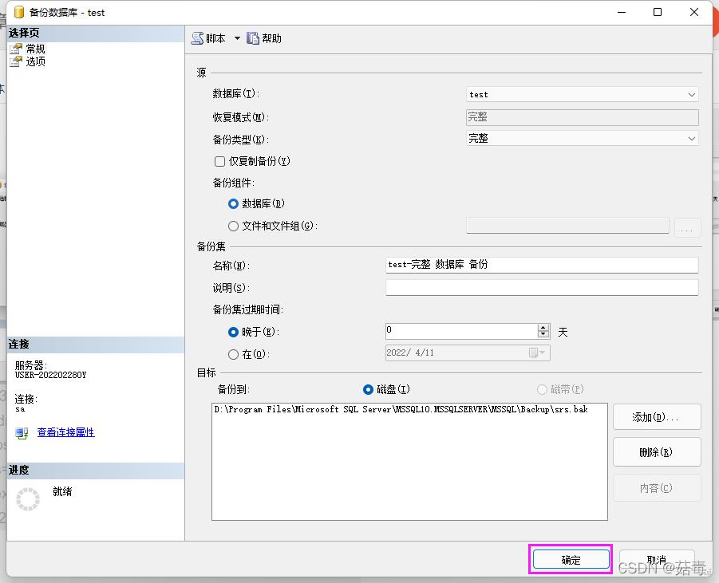Choose the 在 expiration date radio option
The image size is (719, 583).
[234, 354]
